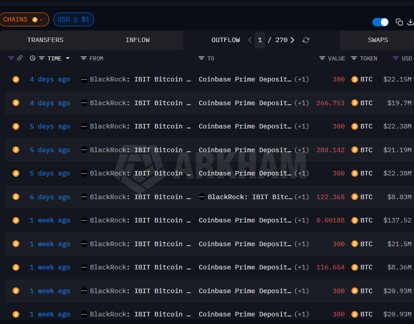Screen dimensions: 414x324
Task: Click BTC token icon in 284.142 row
Action: click(x=354, y=150)
